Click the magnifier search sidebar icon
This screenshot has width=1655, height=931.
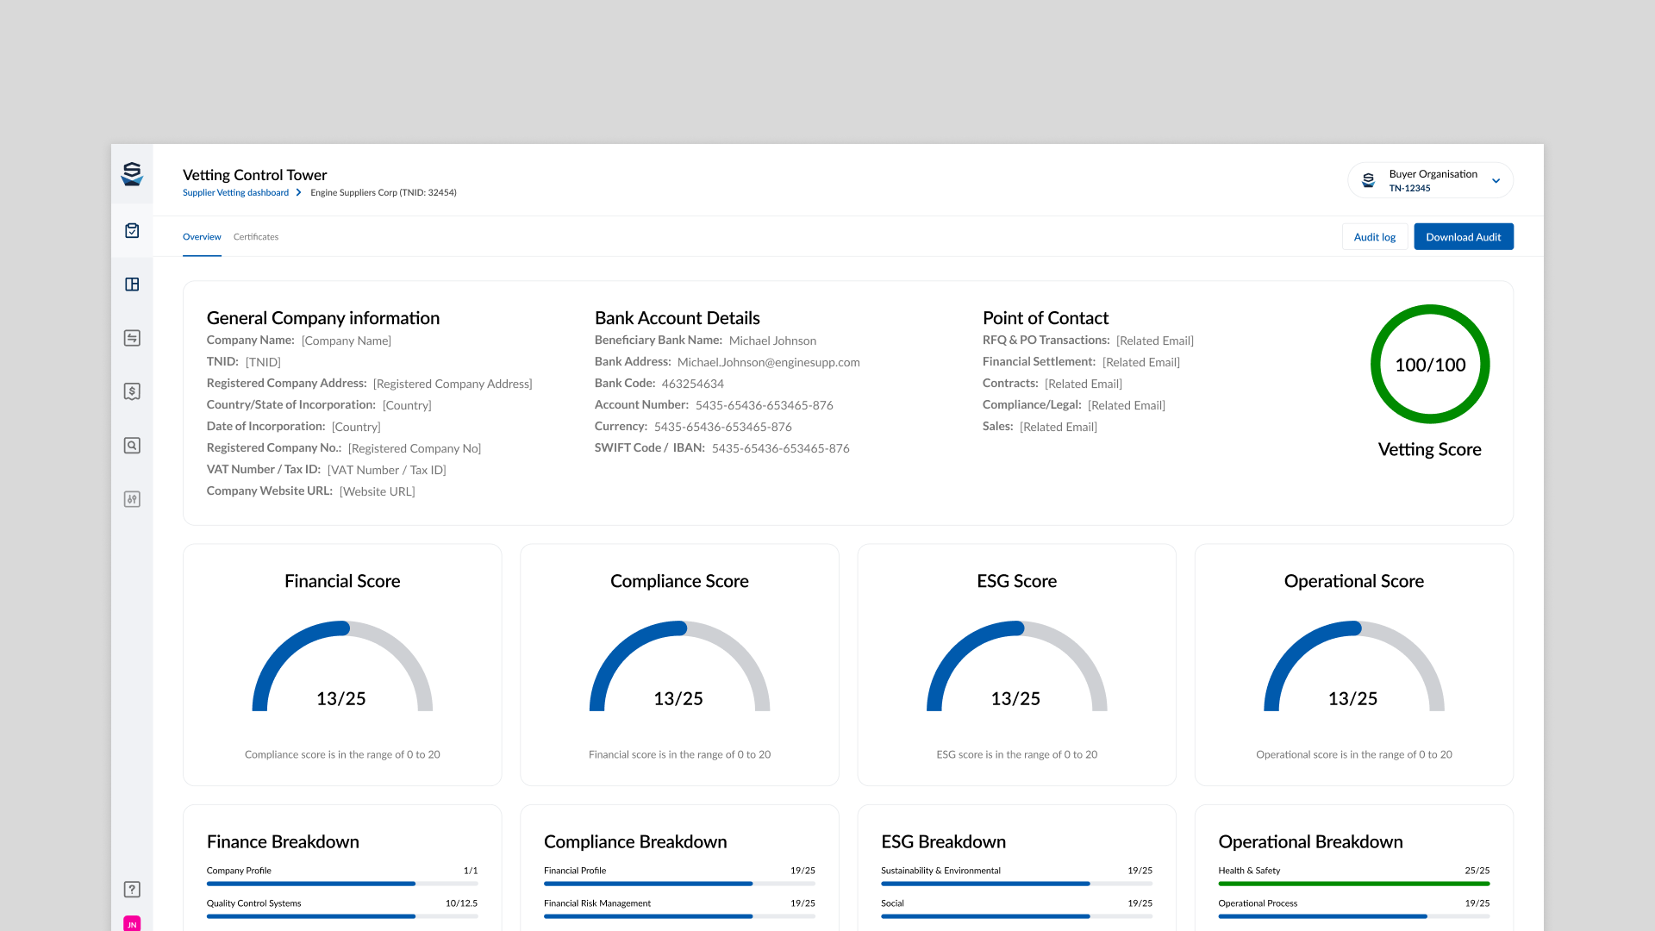[132, 446]
